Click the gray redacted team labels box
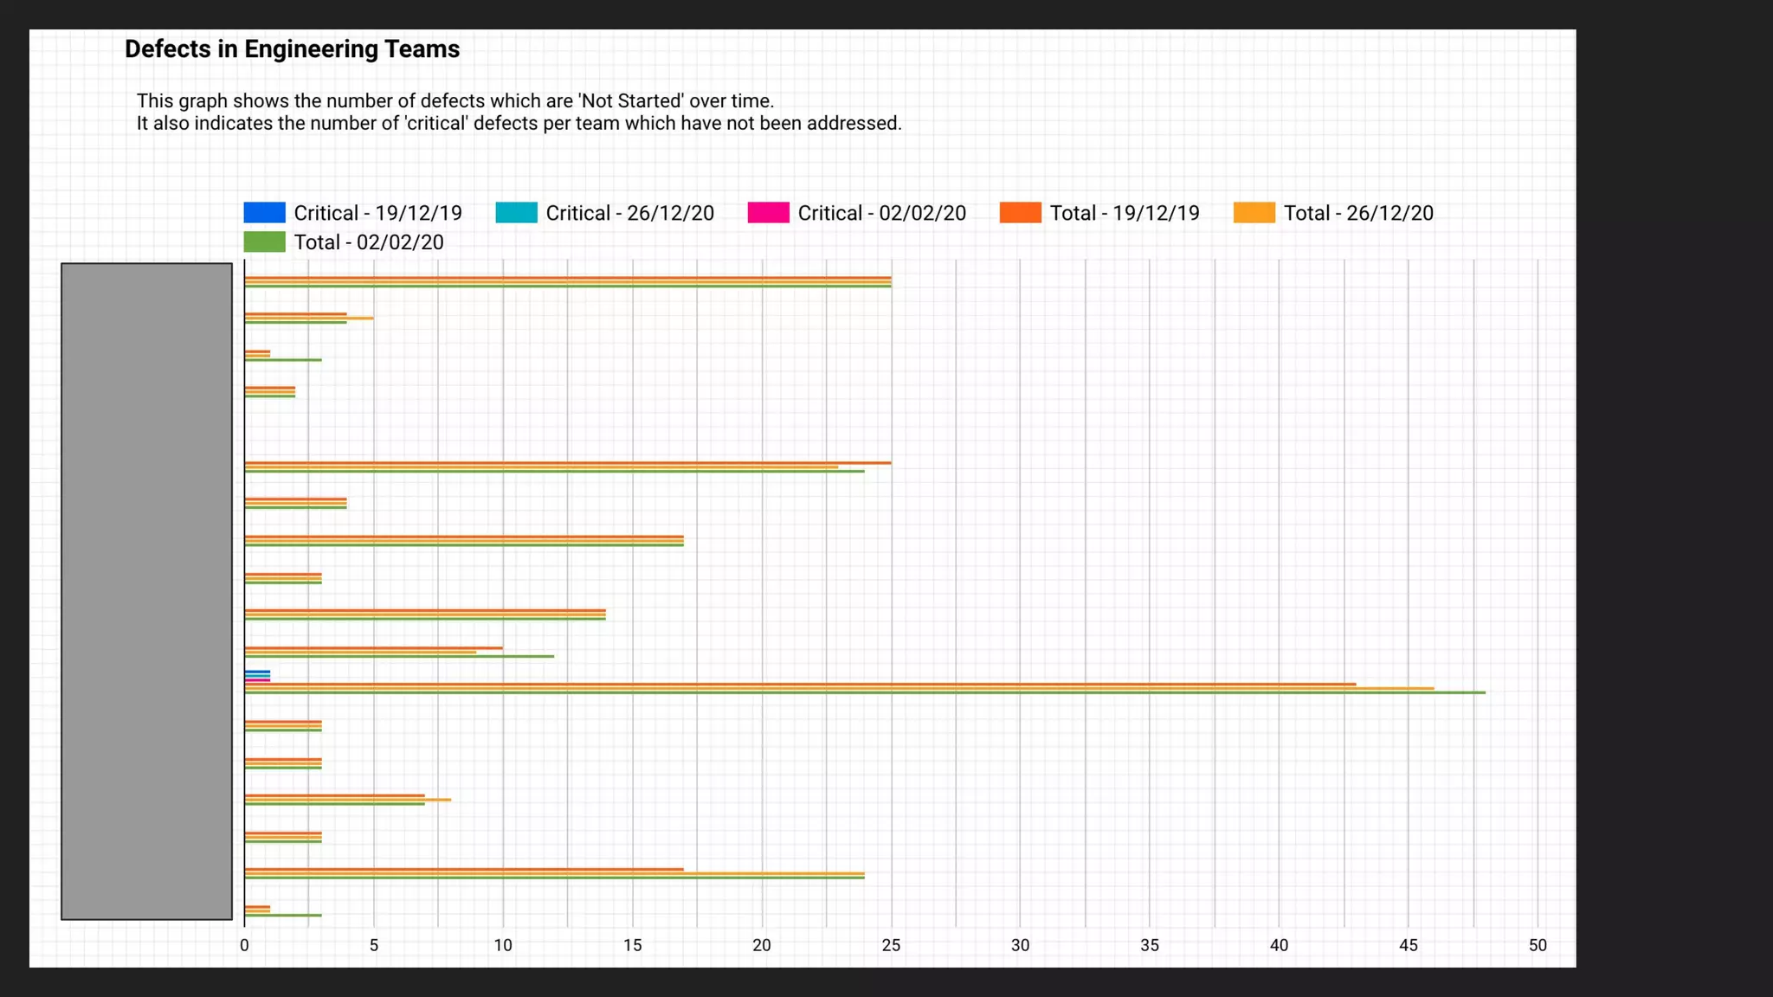The height and width of the screenshot is (997, 1773). [x=146, y=591]
